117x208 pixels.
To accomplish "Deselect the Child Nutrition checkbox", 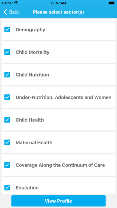I will click(7, 74).
